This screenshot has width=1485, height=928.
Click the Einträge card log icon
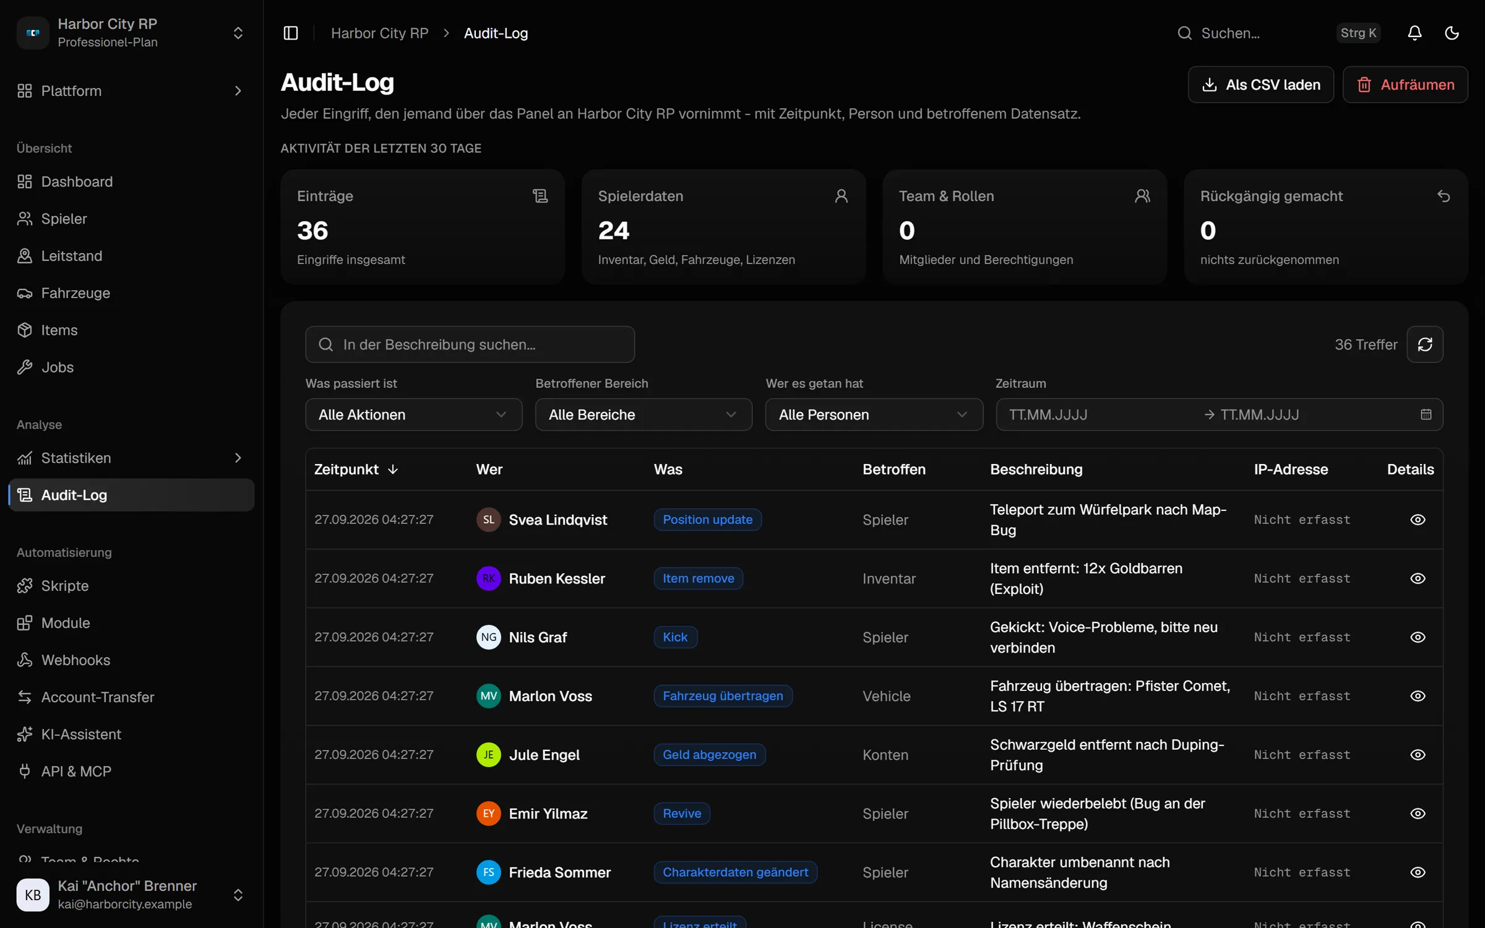click(x=540, y=196)
